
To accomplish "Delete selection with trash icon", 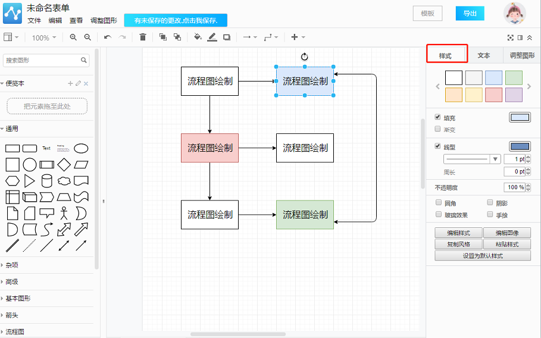I will point(143,37).
